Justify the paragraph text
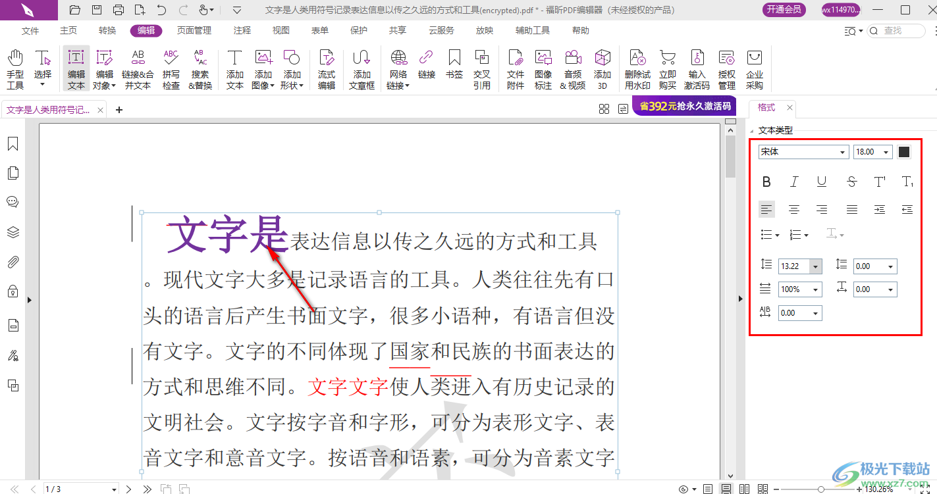Viewport: 937px width, 494px height. pyautogui.click(x=851, y=209)
